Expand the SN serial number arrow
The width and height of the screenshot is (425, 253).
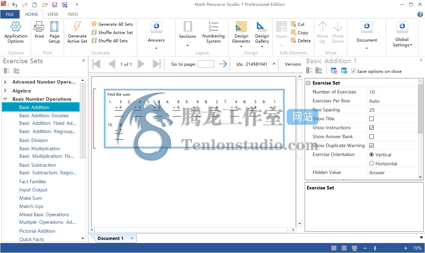click(274, 64)
